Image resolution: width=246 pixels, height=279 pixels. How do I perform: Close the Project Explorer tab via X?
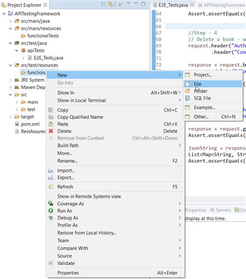point(45,5)
